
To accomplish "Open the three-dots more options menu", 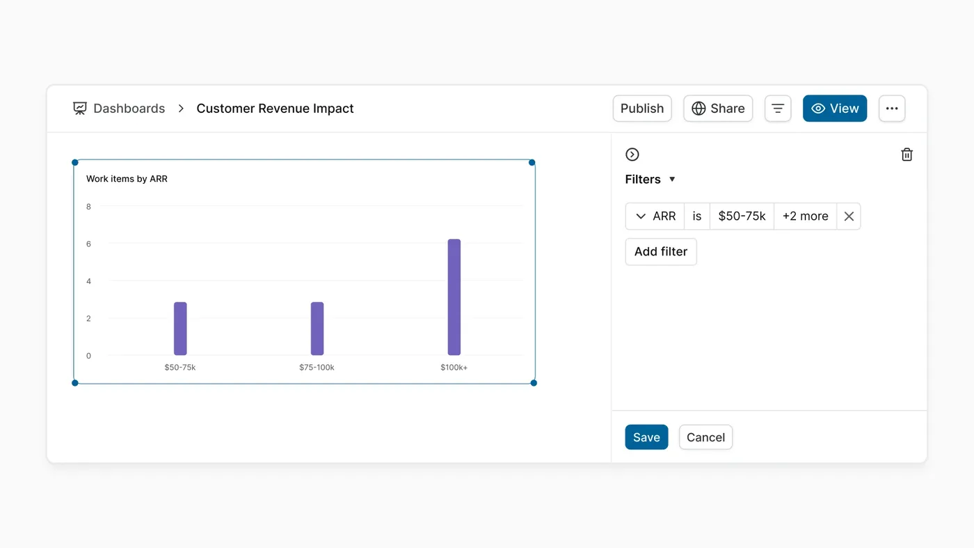I will pyautogui.click(x=892, y=109).
